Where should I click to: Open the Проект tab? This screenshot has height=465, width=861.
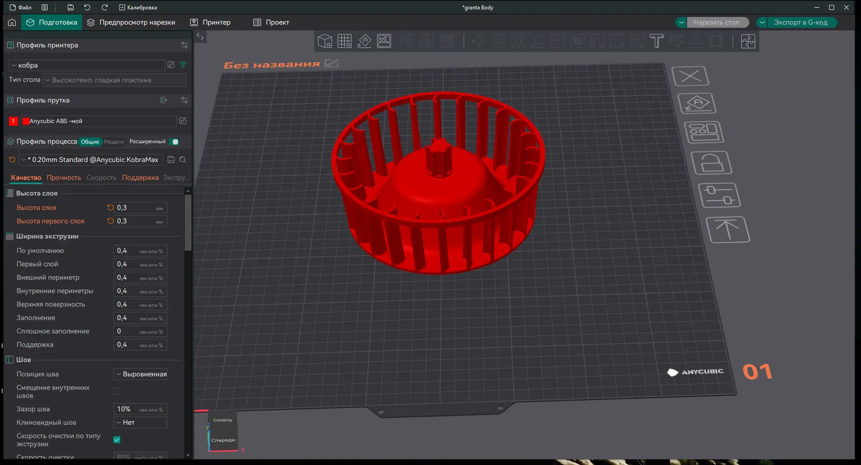click(x=271, y=22)
